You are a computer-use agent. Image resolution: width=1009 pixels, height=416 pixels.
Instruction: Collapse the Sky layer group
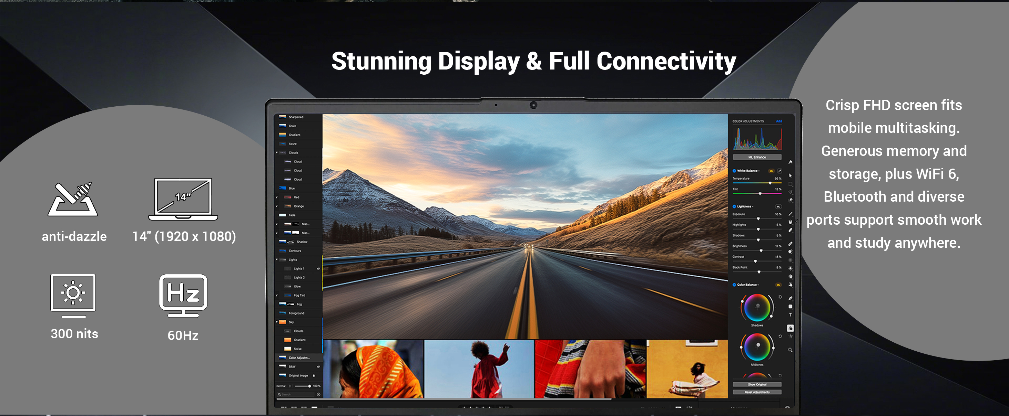(x=277, y=322)
